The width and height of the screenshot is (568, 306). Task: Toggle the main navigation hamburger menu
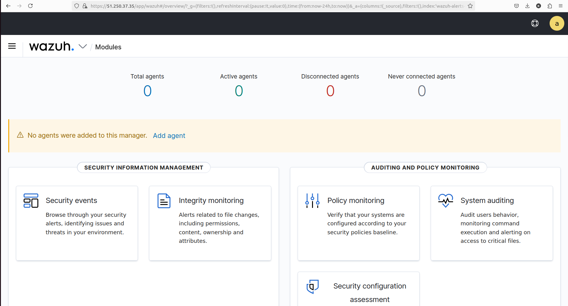tap(12, 46)
